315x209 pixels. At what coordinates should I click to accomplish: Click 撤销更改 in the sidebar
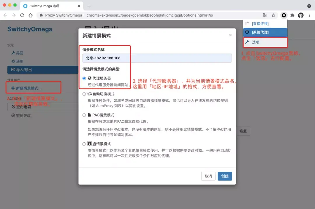(21, 115)
